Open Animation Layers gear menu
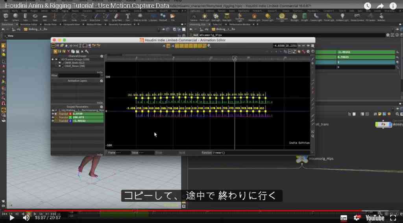 click(x=102, y=81)
